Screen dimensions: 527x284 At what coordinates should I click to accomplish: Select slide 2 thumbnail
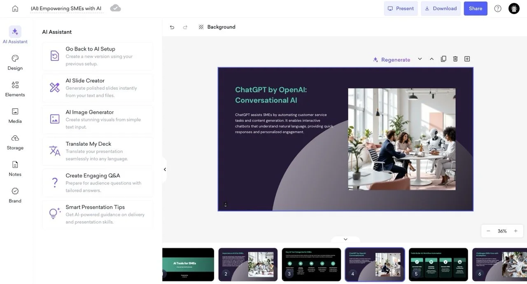[248, 265]
